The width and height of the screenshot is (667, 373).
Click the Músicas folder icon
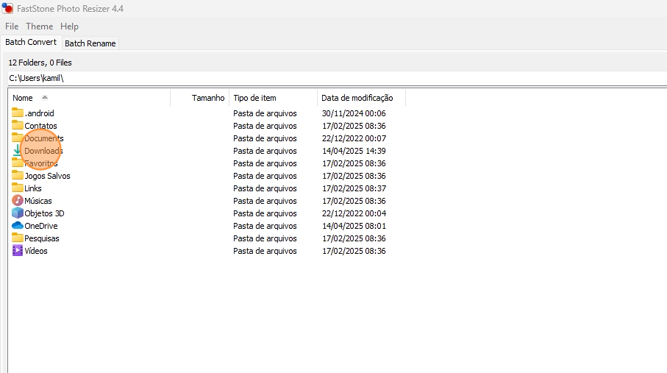click(18, 201)
